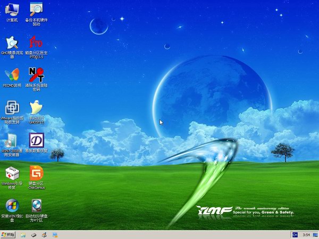
Task: Launch 自动划分硬盘为4个区 partition tool
Action: pyautogui.click(x=36, y=206)
